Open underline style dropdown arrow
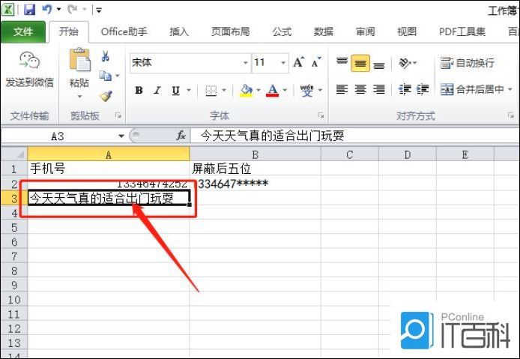Screen dimensions: 520x359 click(189, 90)
